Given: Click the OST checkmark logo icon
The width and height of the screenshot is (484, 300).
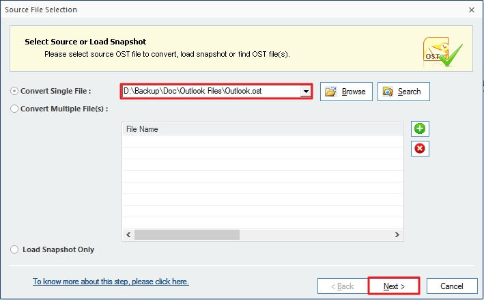Looking at the screenshot, I should pyautogui.click(x=442, y=51).
